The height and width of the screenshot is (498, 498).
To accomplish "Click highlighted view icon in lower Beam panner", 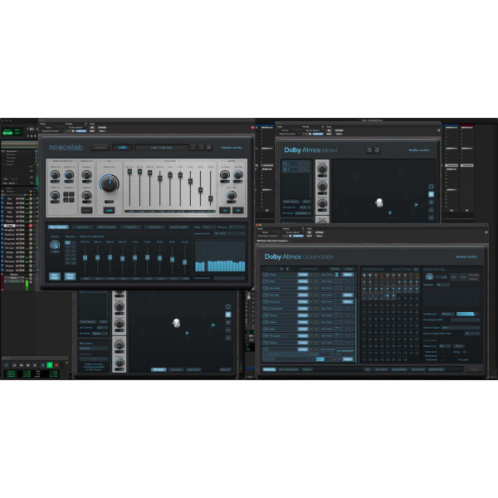I will tap(228, 315).
